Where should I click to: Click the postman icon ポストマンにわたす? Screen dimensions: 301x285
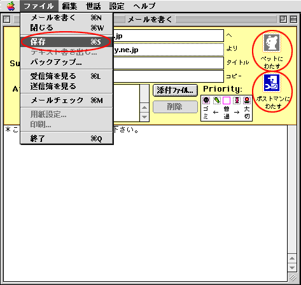(272, 83)
